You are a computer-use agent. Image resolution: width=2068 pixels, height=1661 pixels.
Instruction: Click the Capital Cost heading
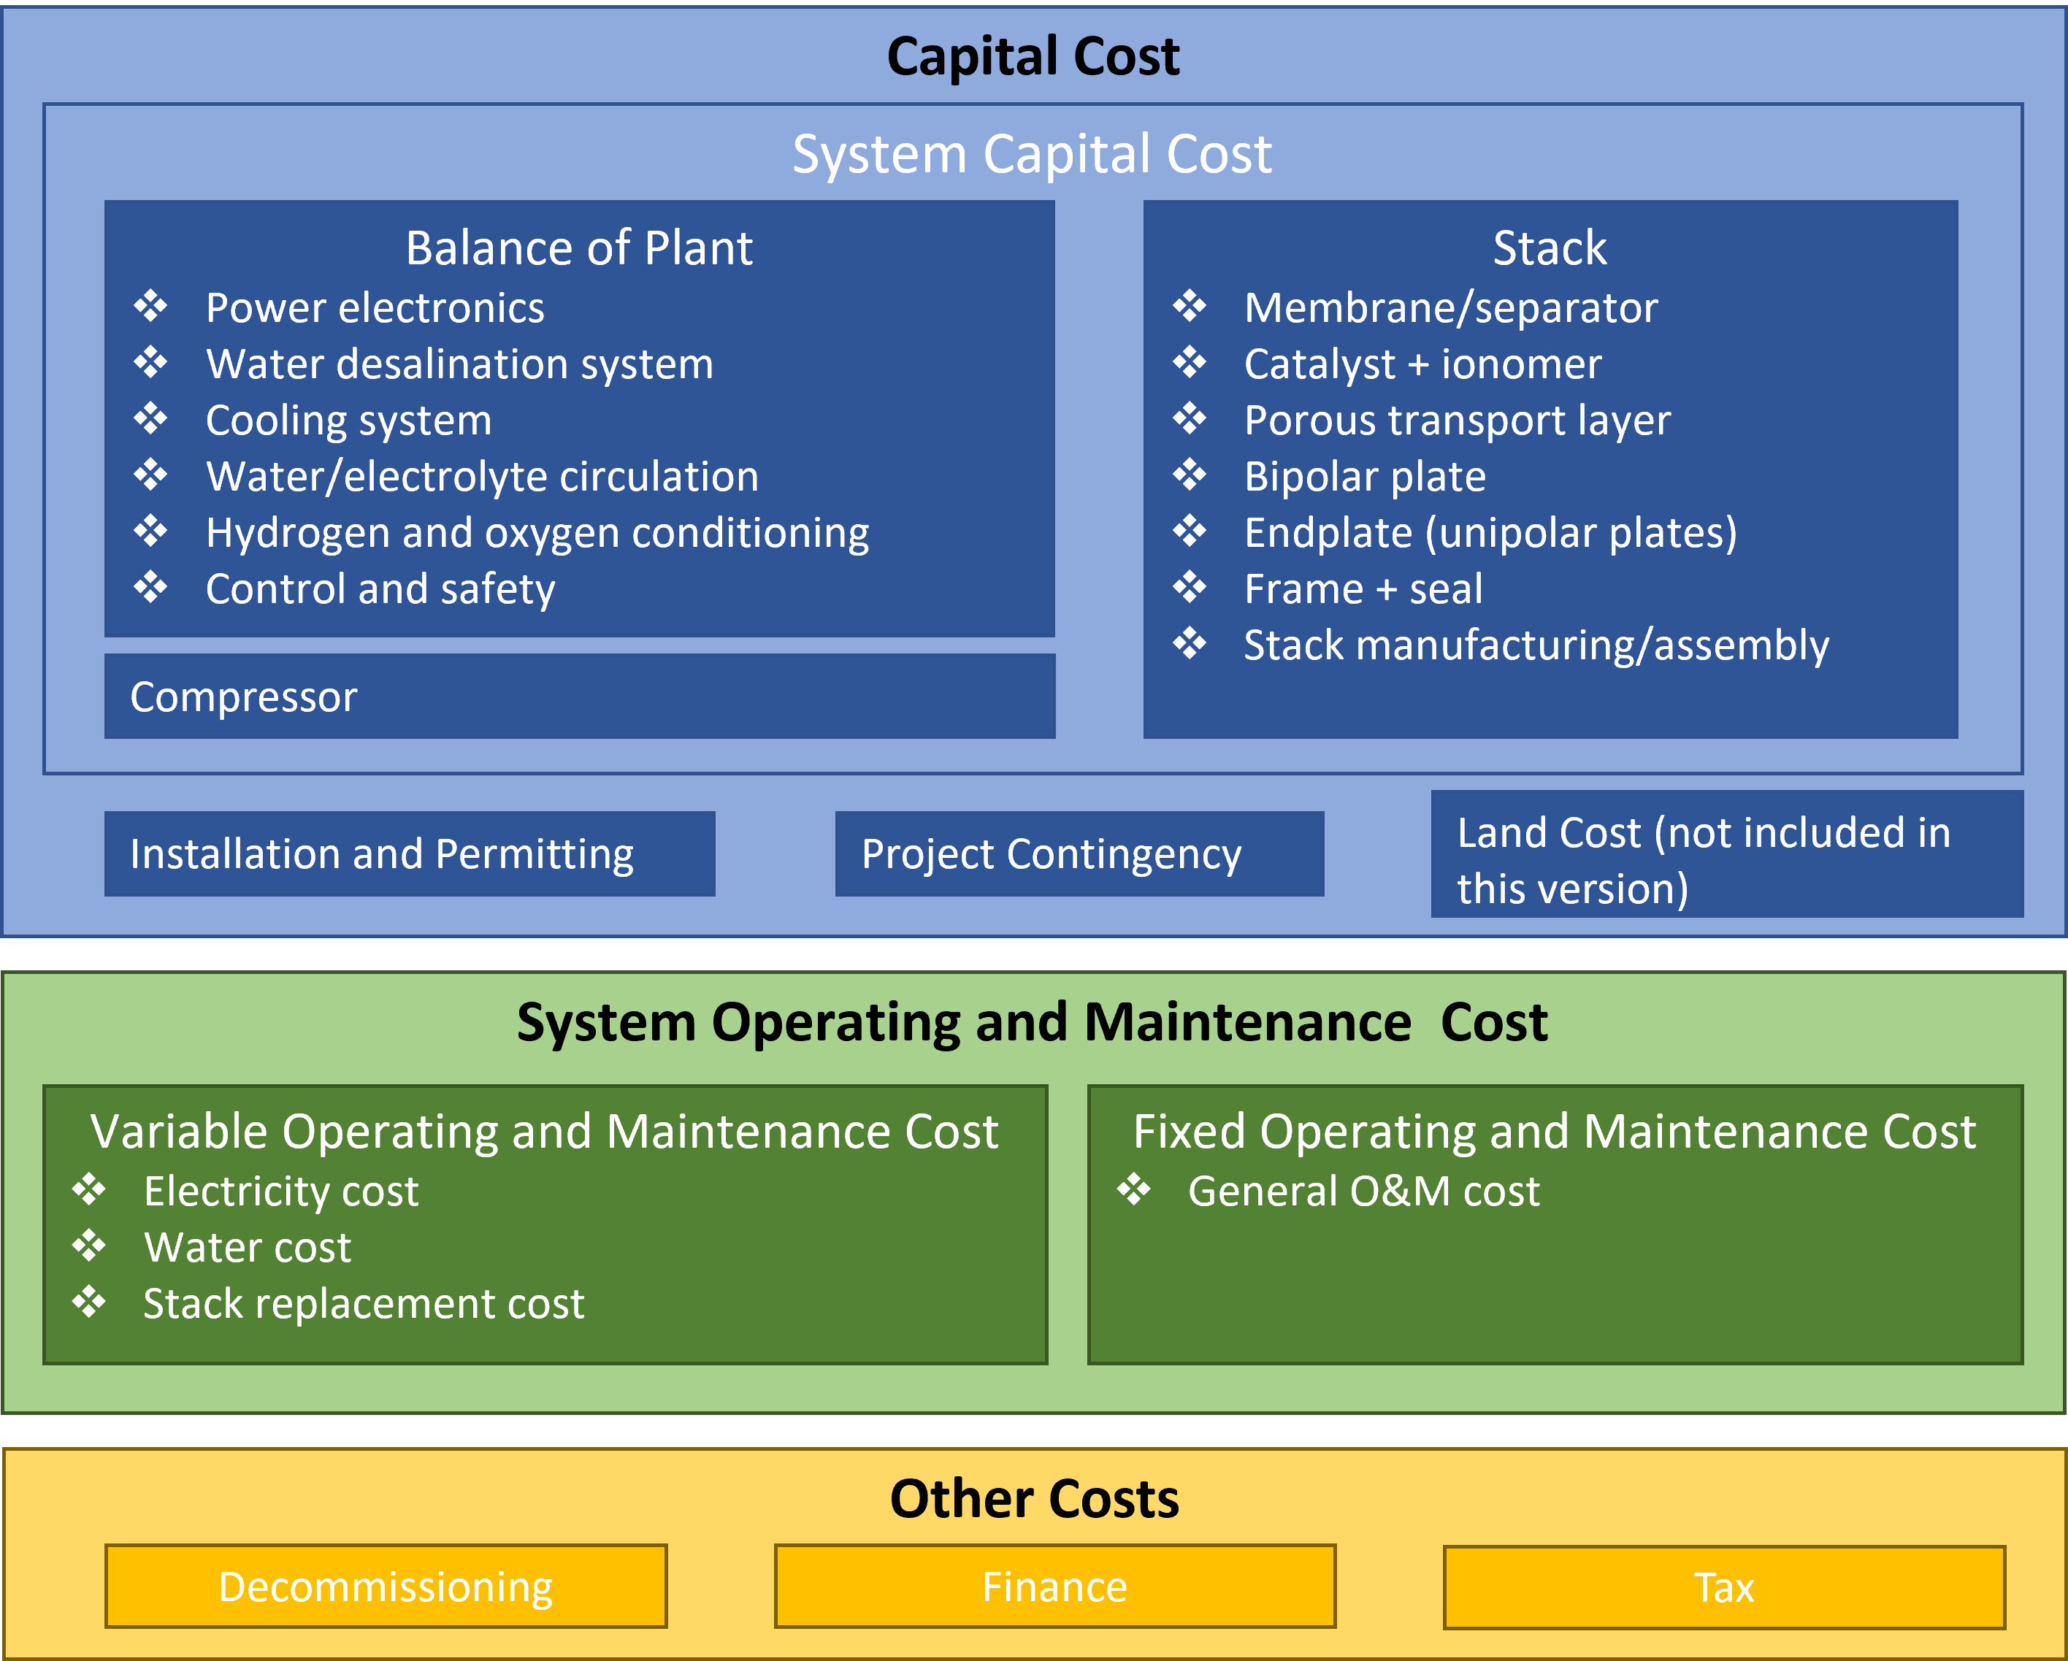1033,56
